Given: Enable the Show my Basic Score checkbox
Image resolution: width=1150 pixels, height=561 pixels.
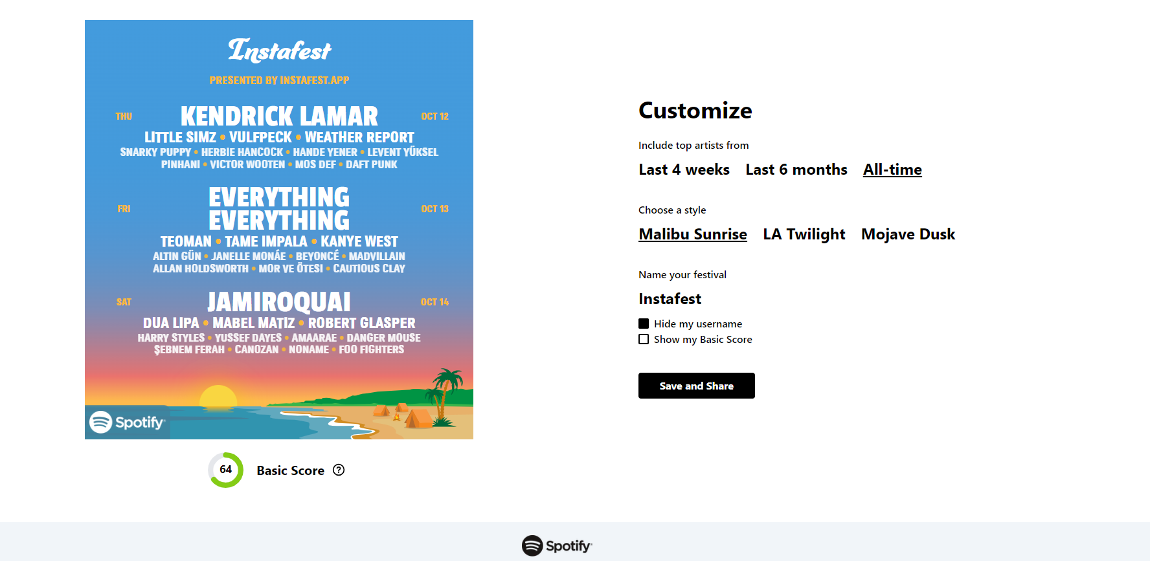Looking at the screenshot, I should (x=644, y=339).
